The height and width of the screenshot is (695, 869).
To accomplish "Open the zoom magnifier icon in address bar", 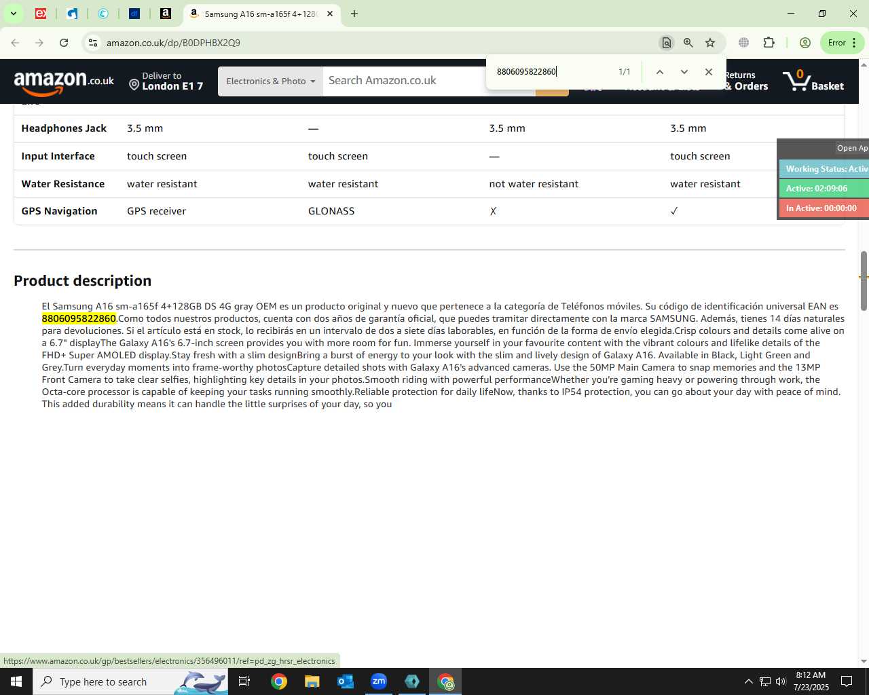I will 688,43.
